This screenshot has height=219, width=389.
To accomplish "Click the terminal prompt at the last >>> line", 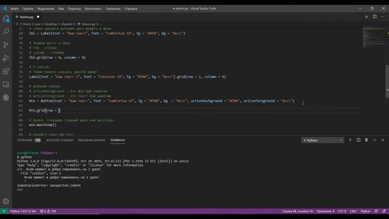I will [20, 190].
